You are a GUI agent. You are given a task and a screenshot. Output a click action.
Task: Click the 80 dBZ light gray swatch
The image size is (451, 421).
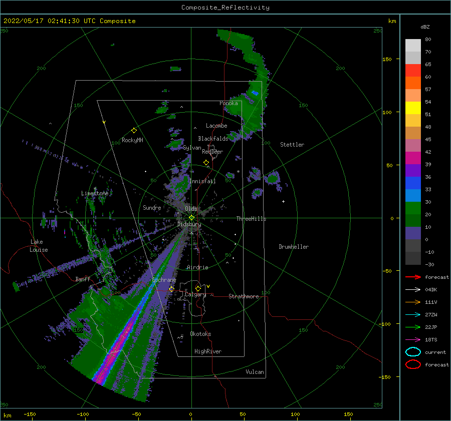[x=413, y=45]
